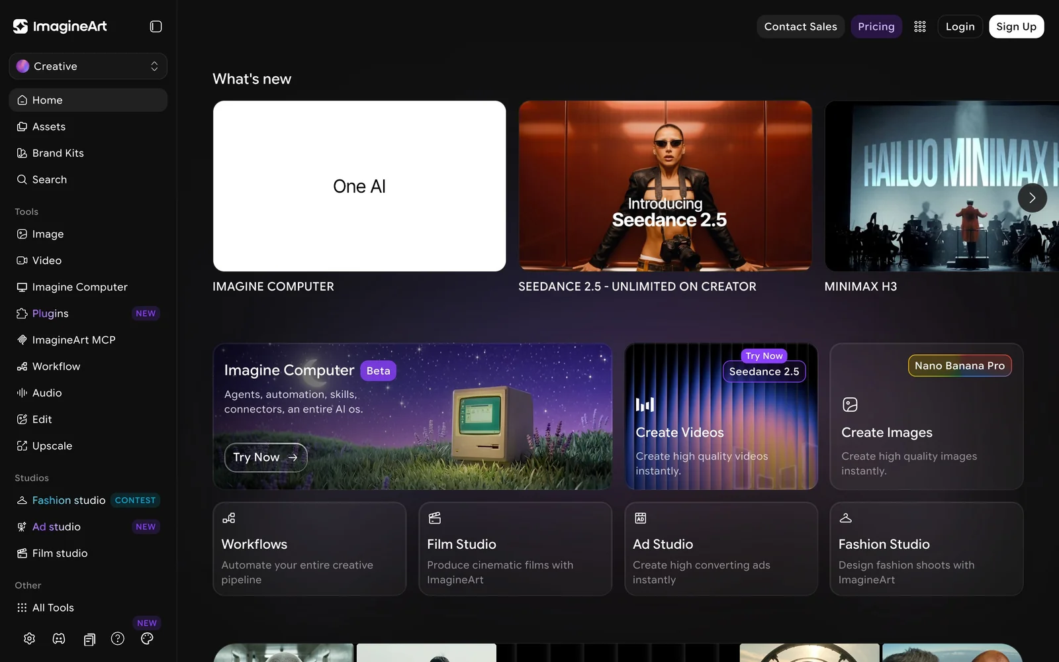Screen dimensions: 1059x662
Task: Click the Login button
Action: click(x=960, y=26)
